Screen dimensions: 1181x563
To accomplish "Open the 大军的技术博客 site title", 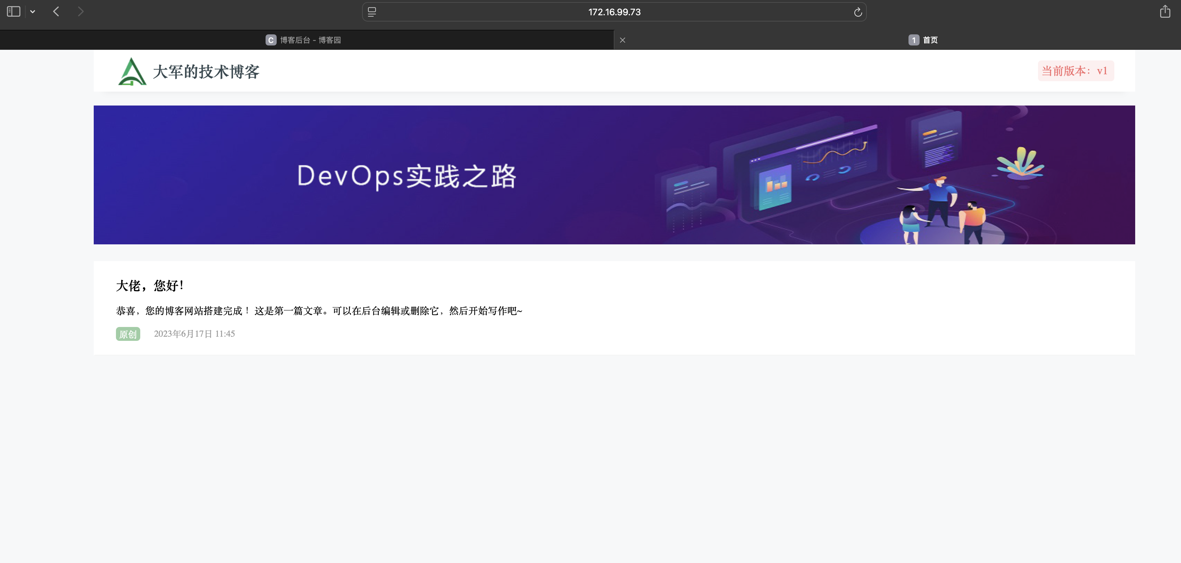I will click(206, 72).
